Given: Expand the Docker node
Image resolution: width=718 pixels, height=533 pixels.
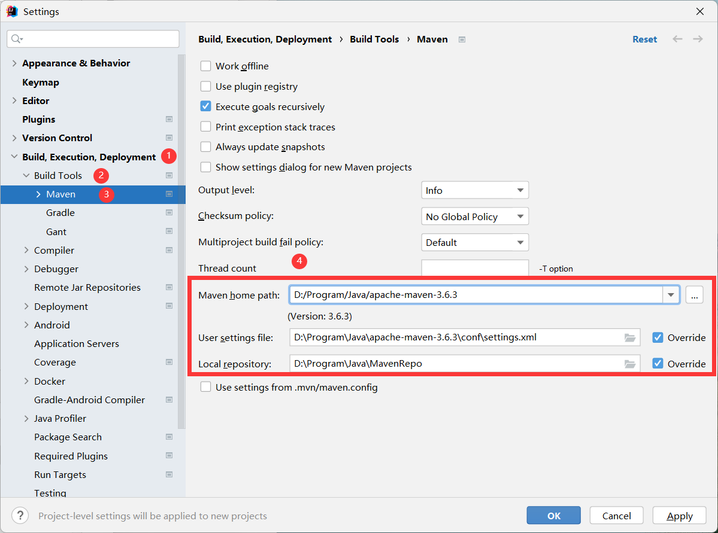Looking at the screenshot, I should coord(26,381).
